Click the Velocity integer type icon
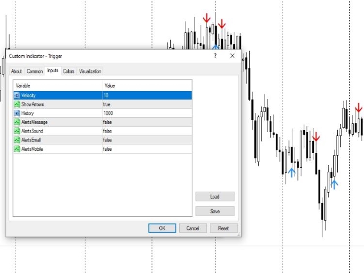The width and height of the screenshot is (364, 273). click(17, 96)
